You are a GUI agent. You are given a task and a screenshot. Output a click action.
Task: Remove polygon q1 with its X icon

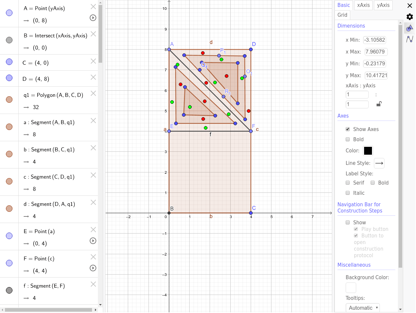coord(93,93)
